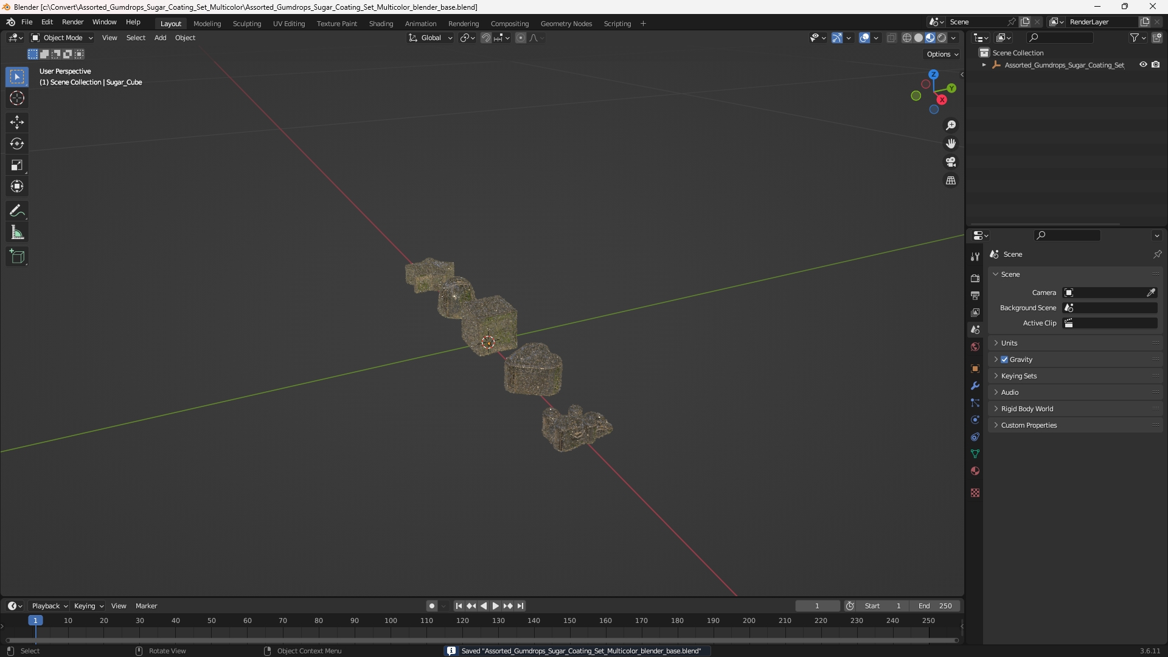Image resolution: width=1168 pixels, height=657 pixels.
Task: Click the Zoom view magnifier icon
Action: coord(951,125)
